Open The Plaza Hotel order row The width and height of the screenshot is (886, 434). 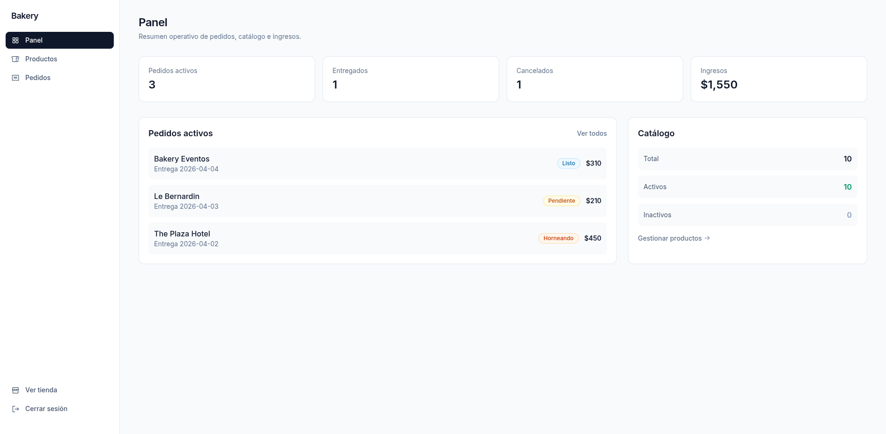click(377, 238)
